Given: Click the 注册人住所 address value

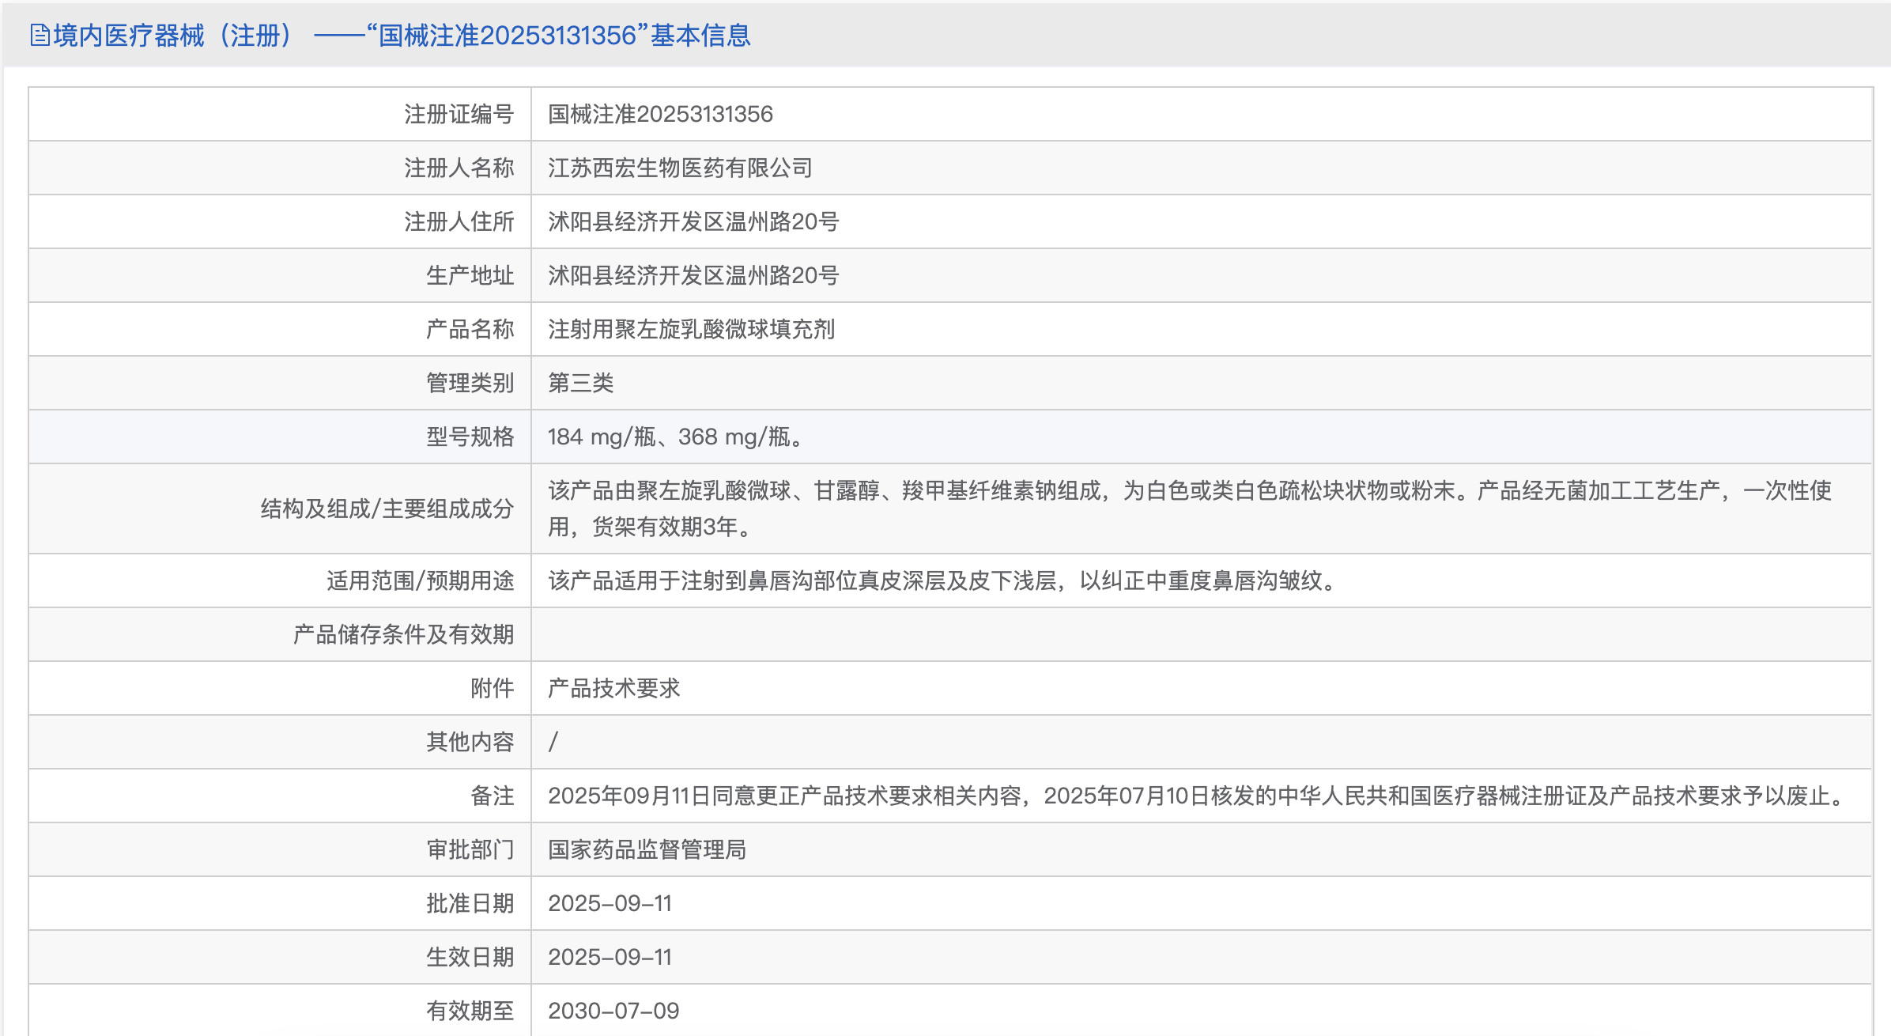Looking at the screenshot, I should pos(693,222).
